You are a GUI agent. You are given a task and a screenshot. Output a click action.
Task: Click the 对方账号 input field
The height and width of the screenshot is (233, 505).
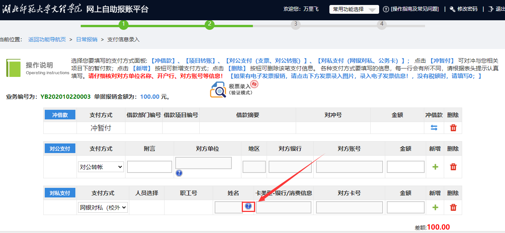[349, 167]
